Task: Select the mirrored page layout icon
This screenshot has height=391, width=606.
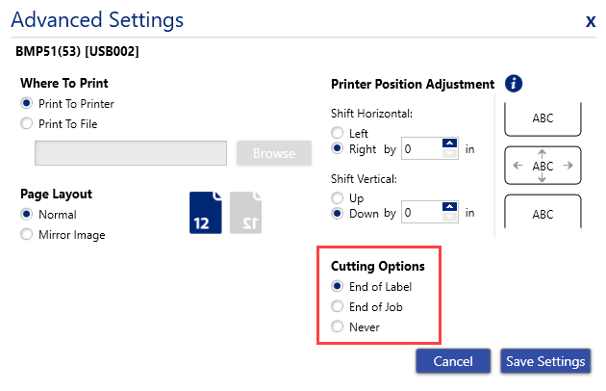Action: (x=245, y=211)
